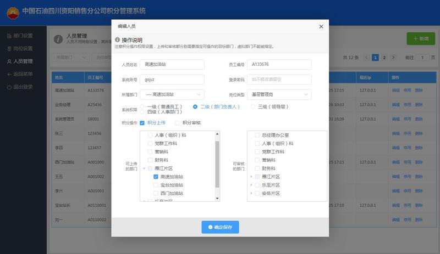The image size is (440, 254).
Task: Click the 前往 page number field
Action: click(x=422, y=58)
